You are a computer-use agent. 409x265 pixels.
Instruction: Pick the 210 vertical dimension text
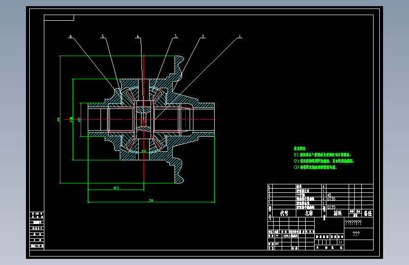coord(58,119)
